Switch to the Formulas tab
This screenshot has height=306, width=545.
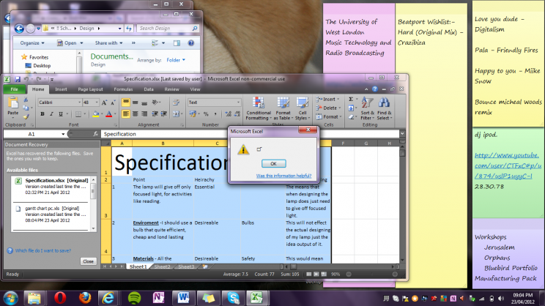pyautogui.click(x=123, y=89)
